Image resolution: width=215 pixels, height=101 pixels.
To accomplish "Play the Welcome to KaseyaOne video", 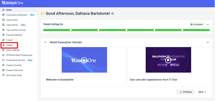I will [84, 60].
